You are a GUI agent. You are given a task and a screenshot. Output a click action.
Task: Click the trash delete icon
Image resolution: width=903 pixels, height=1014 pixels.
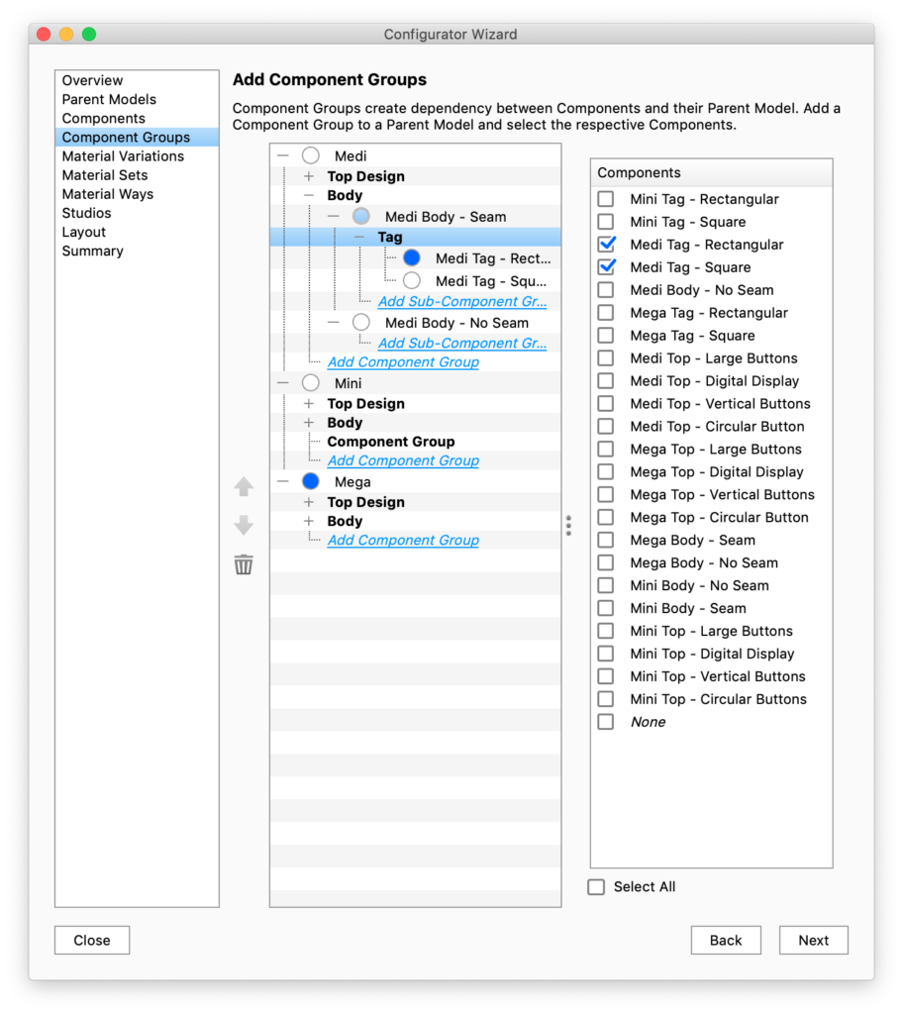244,564
